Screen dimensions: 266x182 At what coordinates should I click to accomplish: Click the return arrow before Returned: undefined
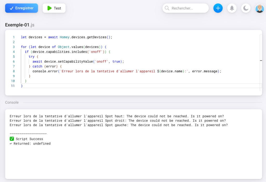pos(11,144)
